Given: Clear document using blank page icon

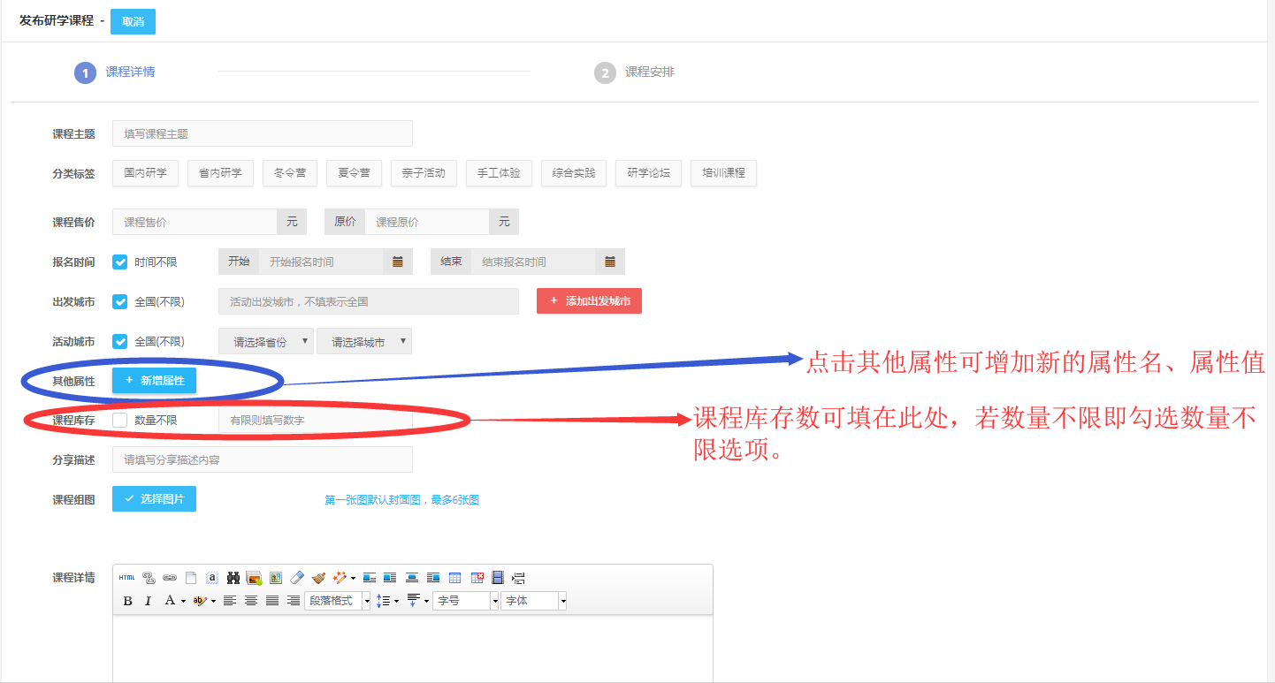Looking at the screenshot, I should pos(191,578).
